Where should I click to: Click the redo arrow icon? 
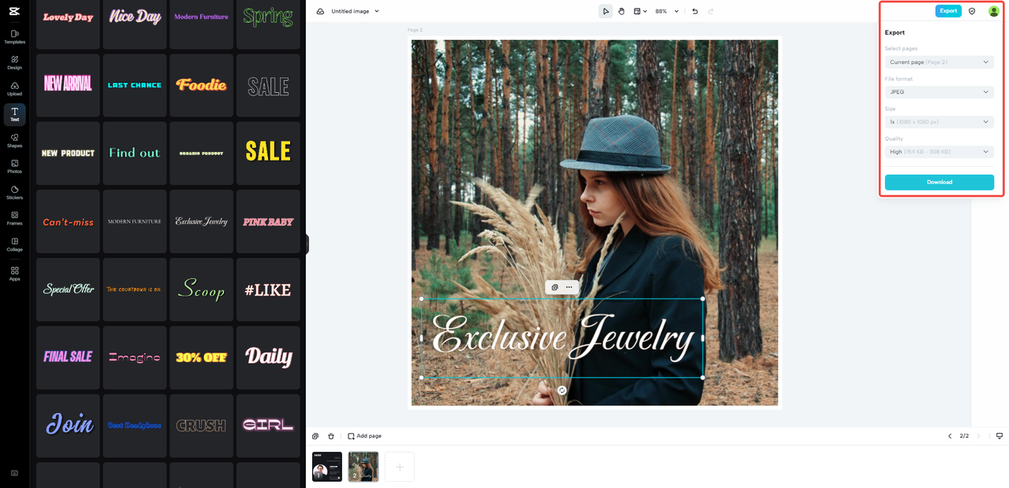[710, 11]
